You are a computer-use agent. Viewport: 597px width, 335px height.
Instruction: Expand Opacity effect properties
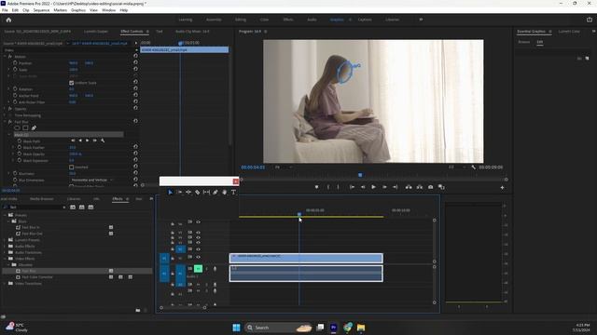click(5, 109)
